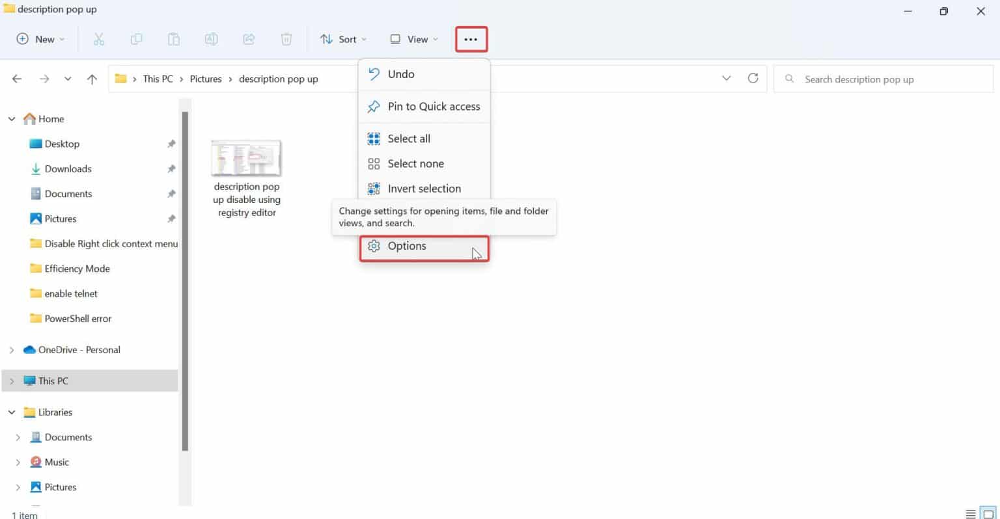Click the Refresh icon beside the address bar
This screenshot has width=1000, height=519.
click(x=753, y=78)
